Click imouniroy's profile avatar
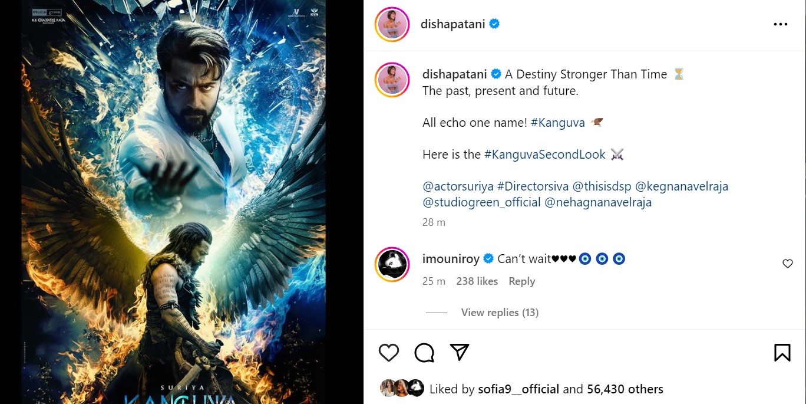 392,264
